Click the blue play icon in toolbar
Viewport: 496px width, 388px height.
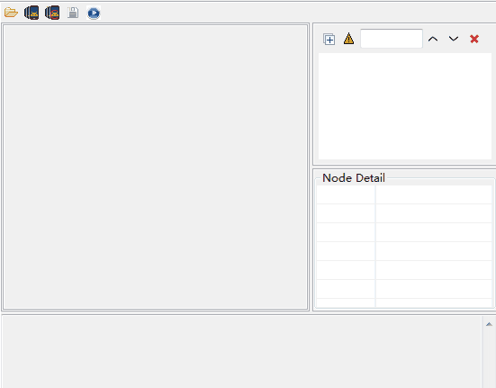tap(94, 13)
